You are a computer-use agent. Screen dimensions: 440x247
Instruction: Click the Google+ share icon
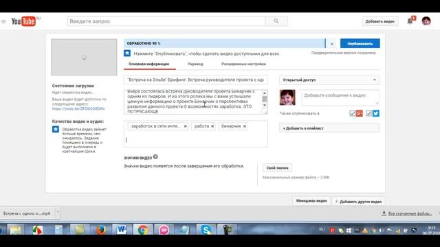pos(359,113)
